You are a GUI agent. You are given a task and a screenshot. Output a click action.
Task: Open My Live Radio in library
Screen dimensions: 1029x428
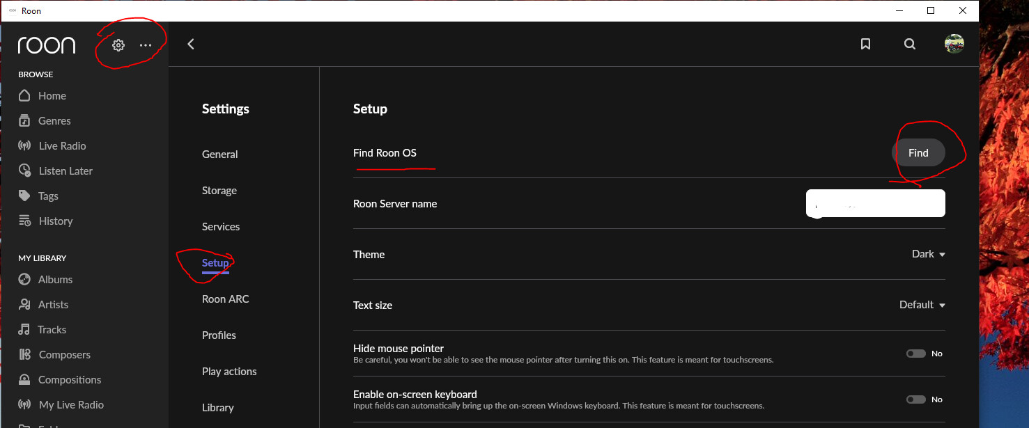(x=71, y=405)
